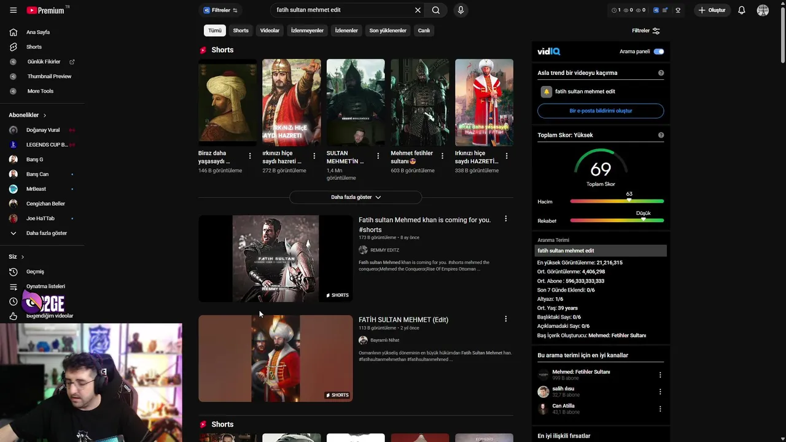Click help icon beside Toplam Skor

(x=661, y=135)
